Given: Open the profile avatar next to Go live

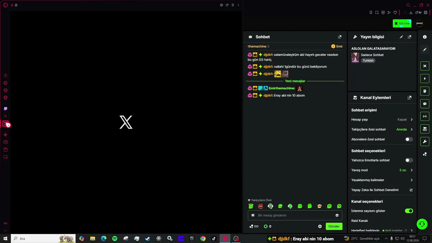Looking at the screenshot, I should point(420,23).
